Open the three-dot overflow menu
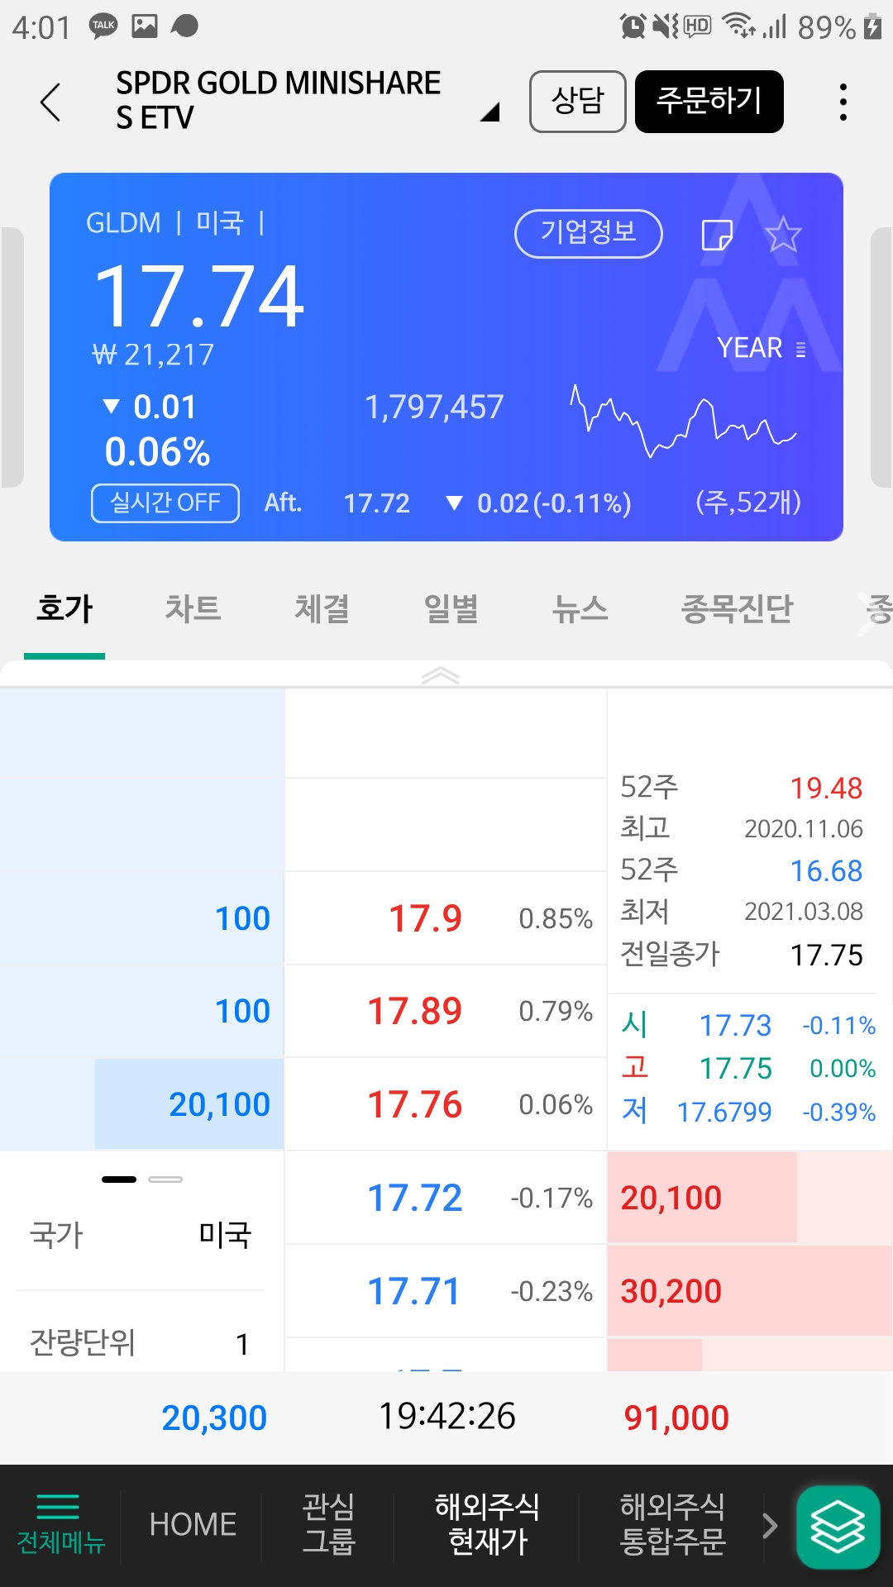The width and height of the screenshot is (893, 1587). point(843,102)
